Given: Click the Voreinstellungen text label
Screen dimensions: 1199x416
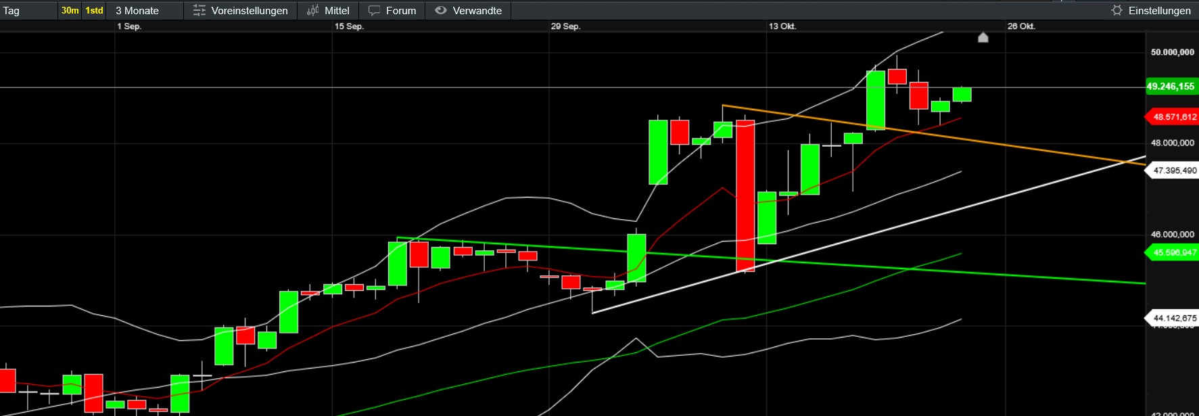Looking at the screenshot, I should (x=249, y=10).
